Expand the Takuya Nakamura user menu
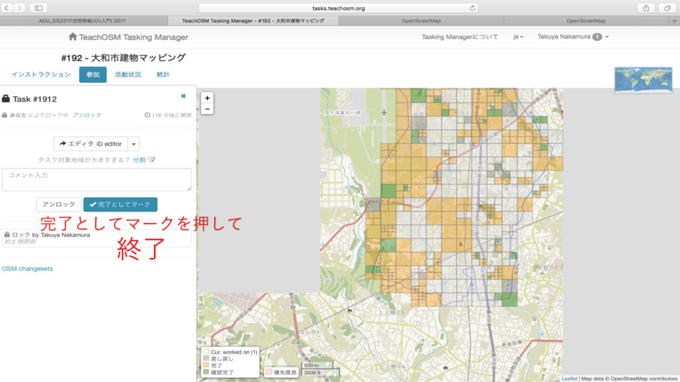 click(x=572, y=37)
